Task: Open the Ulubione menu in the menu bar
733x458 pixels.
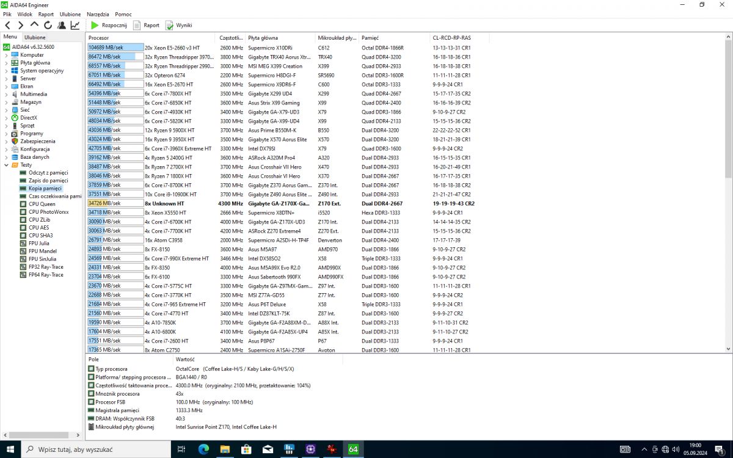Action: coord(70,13)
